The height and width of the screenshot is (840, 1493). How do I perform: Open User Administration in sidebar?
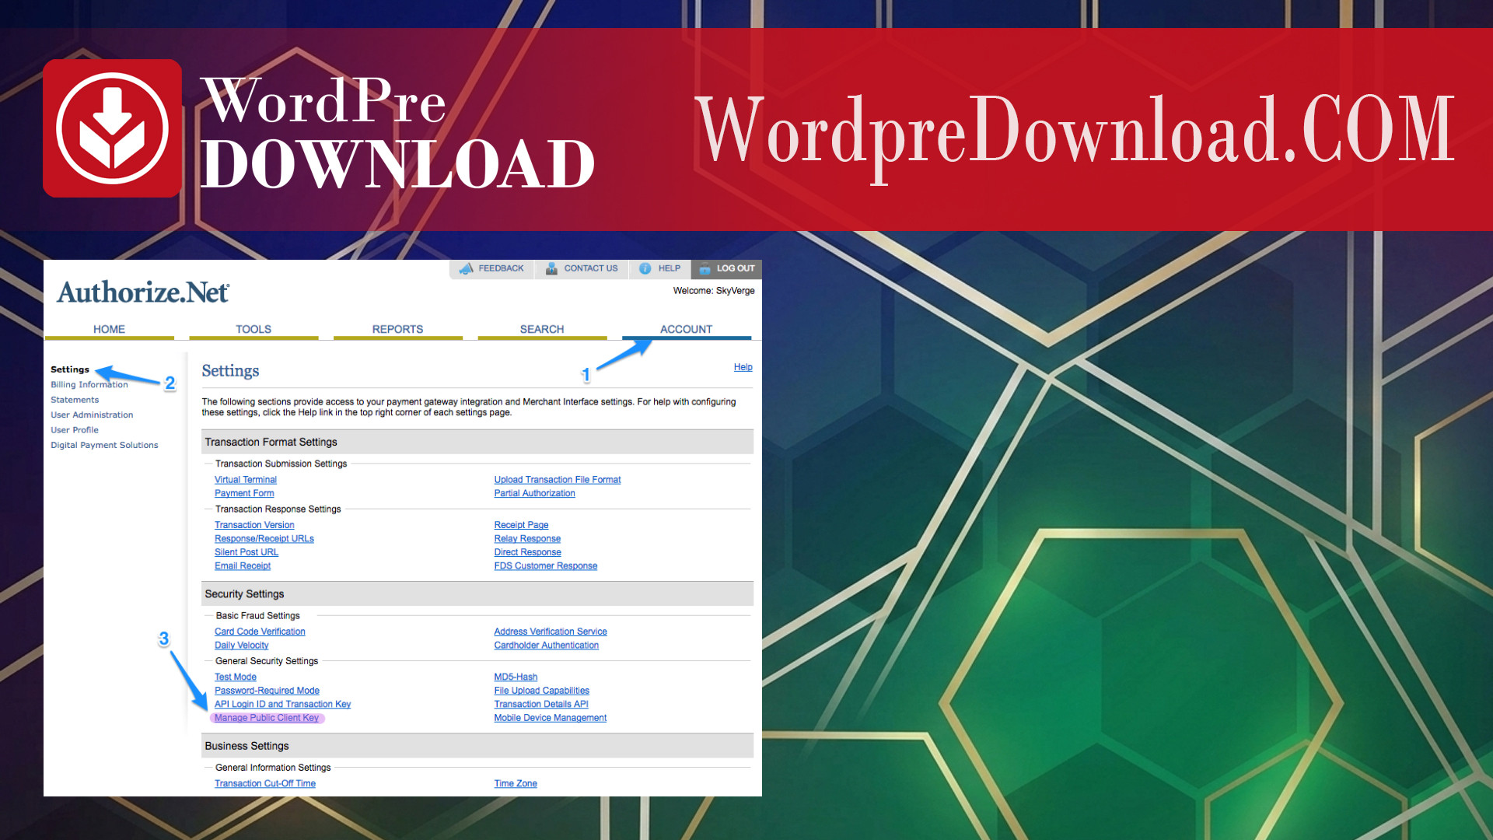92,415
